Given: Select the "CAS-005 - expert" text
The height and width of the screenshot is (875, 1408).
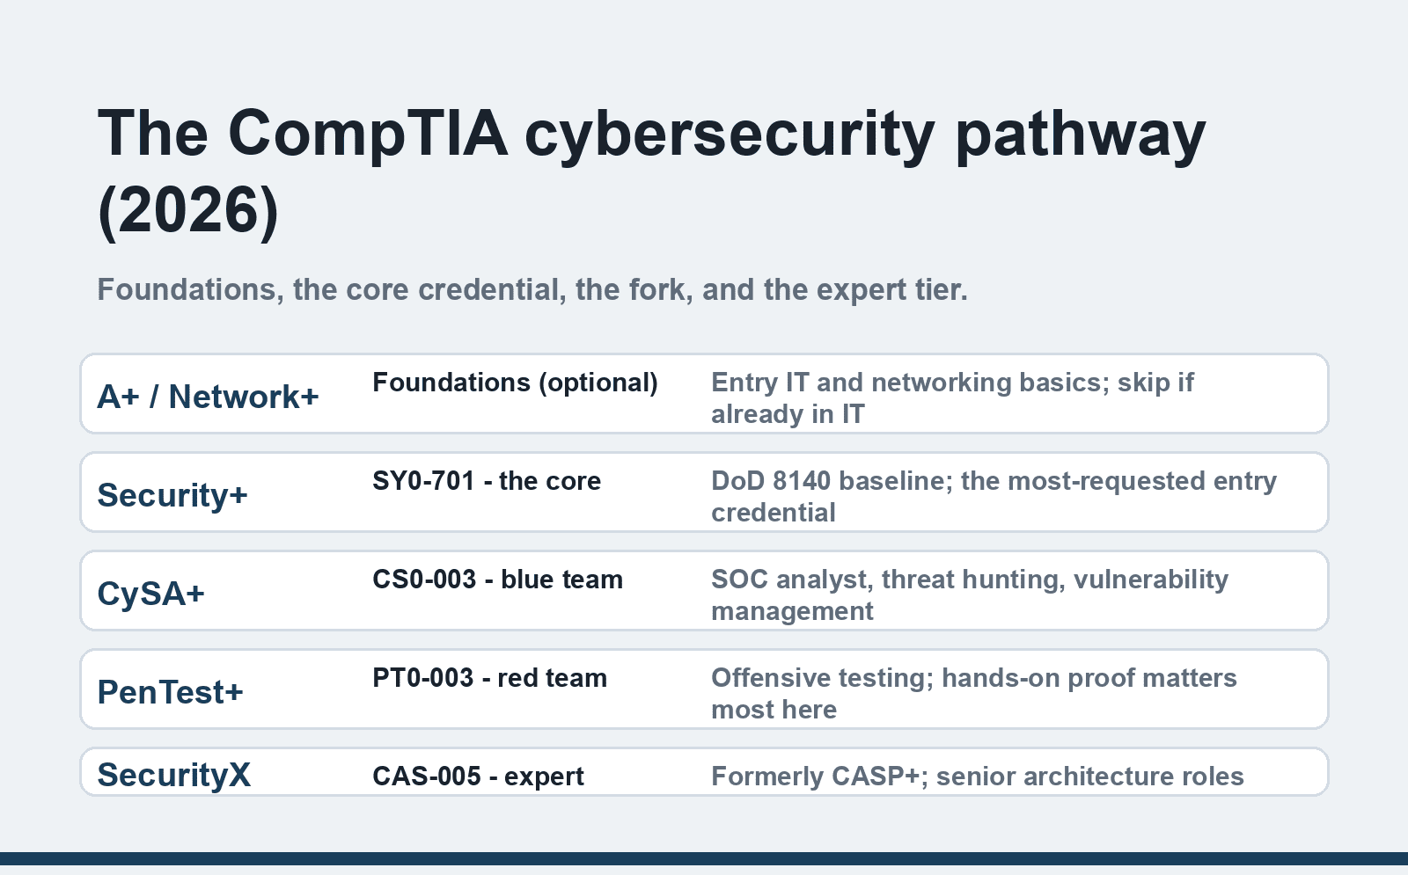Looking at the screenshot, I should (478, 777).
